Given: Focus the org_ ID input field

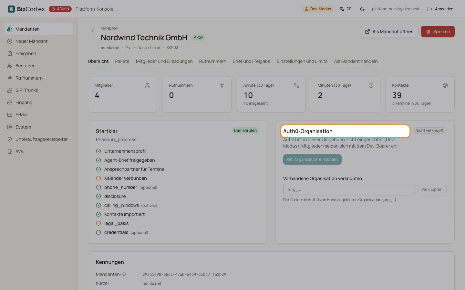Looking at the screenshot, I should point(349,189).
